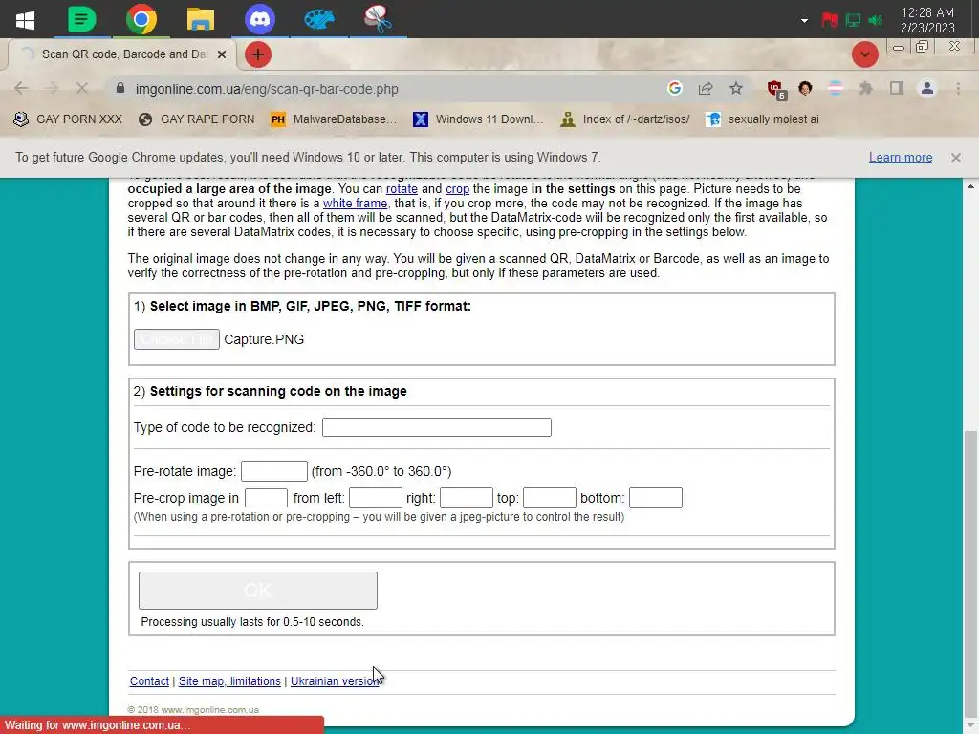Open the volume control in tray
This screenshot has height=734, width=979.
coord(876,21)
